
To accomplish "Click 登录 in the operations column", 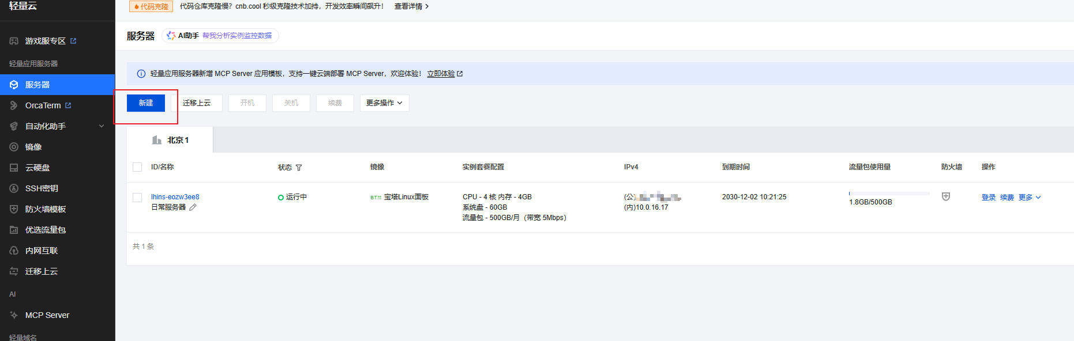I will point(989,198).
